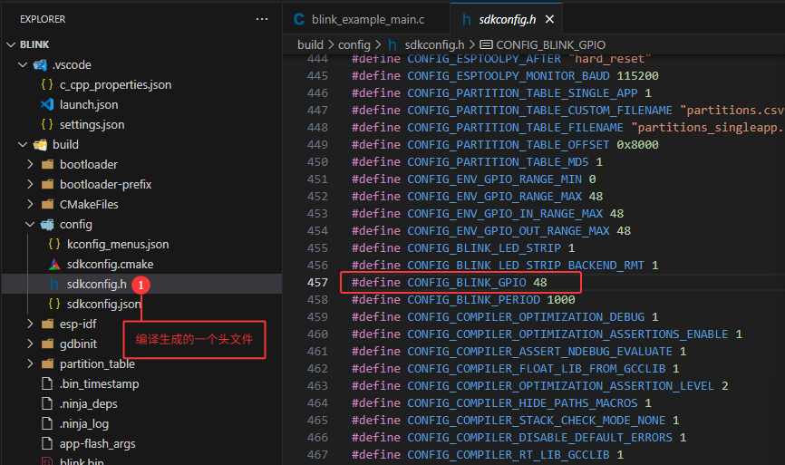Expand the partition_table folder chevron
This screenshot has height=465, width=785.
tap(30, 363)
